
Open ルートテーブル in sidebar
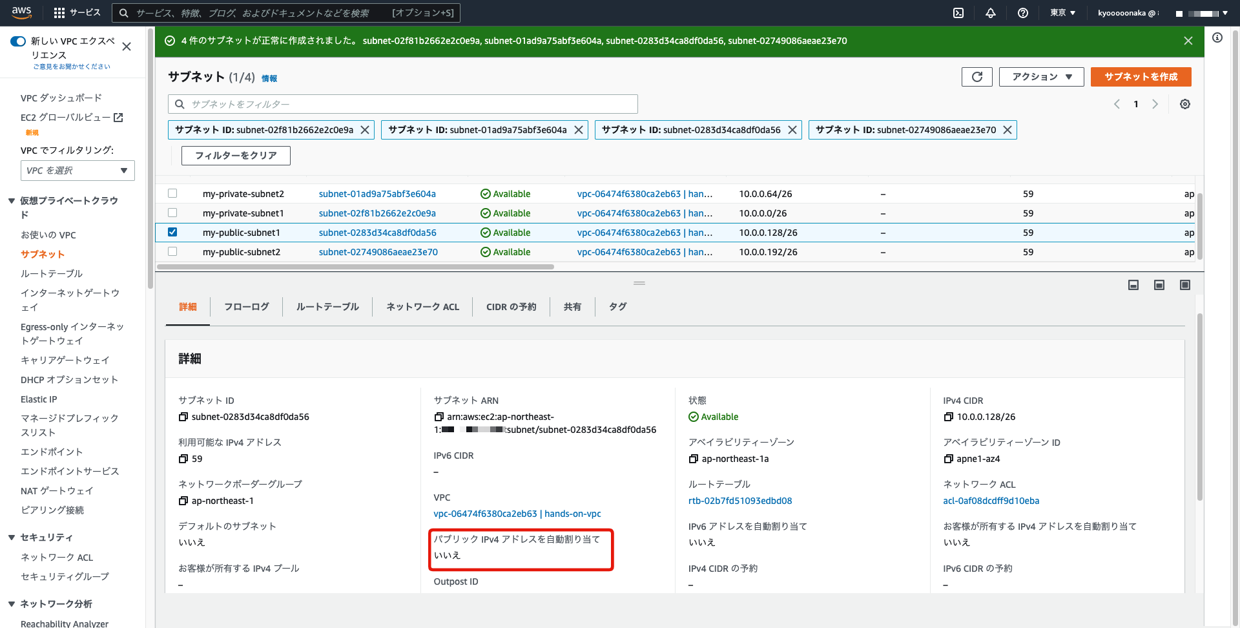pos(52,274)
